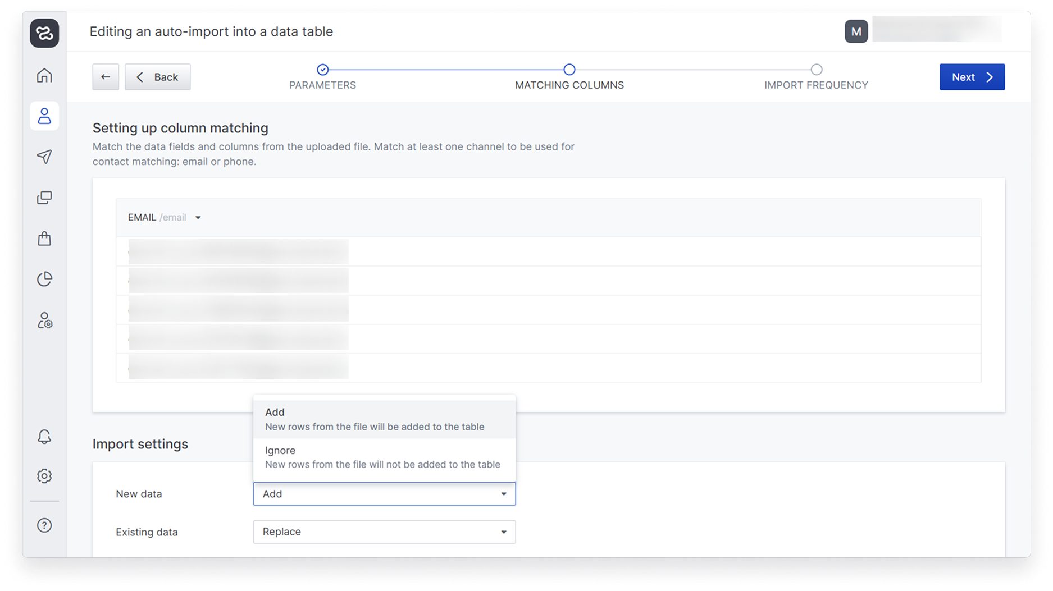Click the Back button
Viewport: 1053px width, 591px height.
click(158, 77)
